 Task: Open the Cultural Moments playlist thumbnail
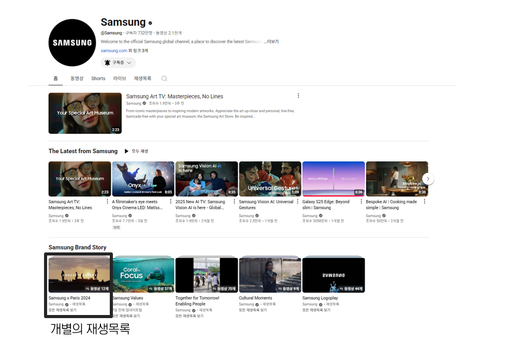click(270, 275)
